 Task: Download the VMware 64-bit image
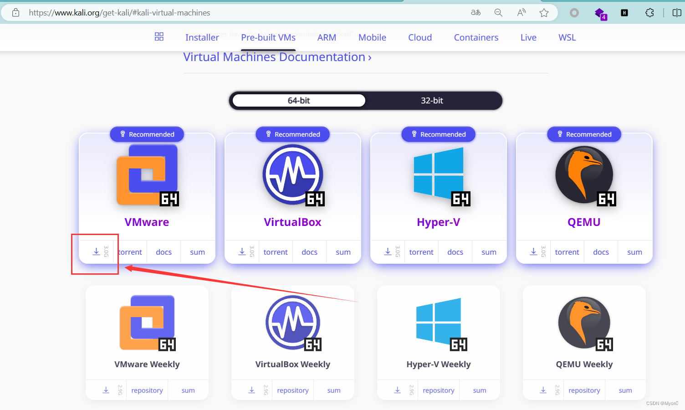coord(96,251)
